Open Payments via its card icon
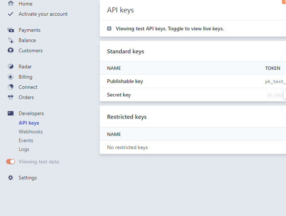Screen dimensions: 286x216 click(x=11, y=30)
